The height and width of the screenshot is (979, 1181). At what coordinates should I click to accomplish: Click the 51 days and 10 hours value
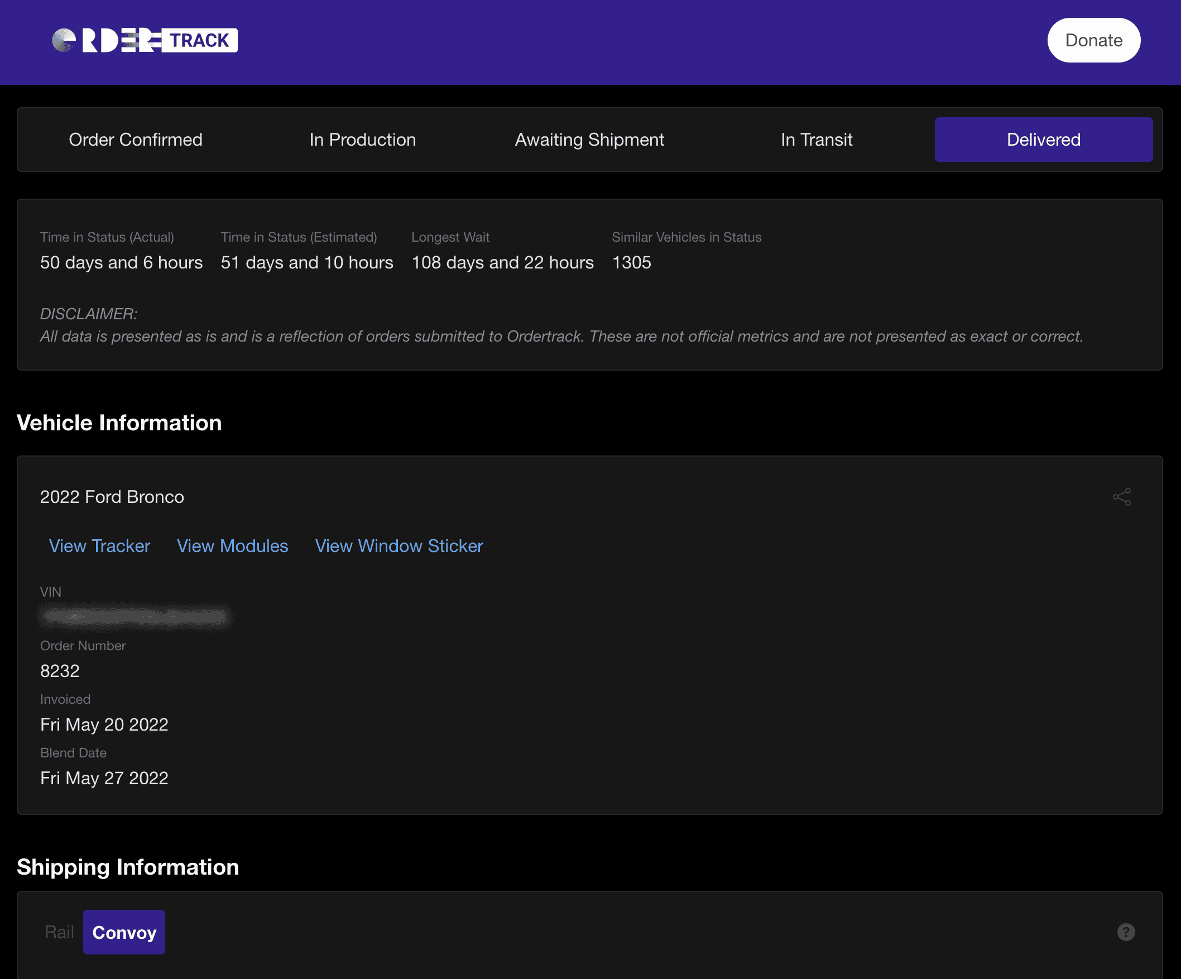point(307,262)
